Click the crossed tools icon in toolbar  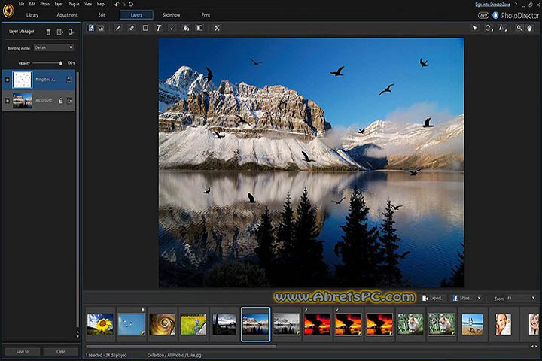pyautogui.click(x=217, y=28)
